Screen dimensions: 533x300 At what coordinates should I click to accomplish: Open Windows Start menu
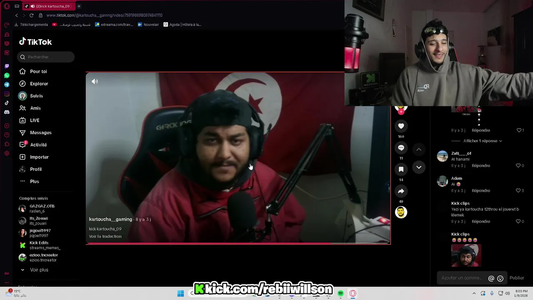point(181,293)
